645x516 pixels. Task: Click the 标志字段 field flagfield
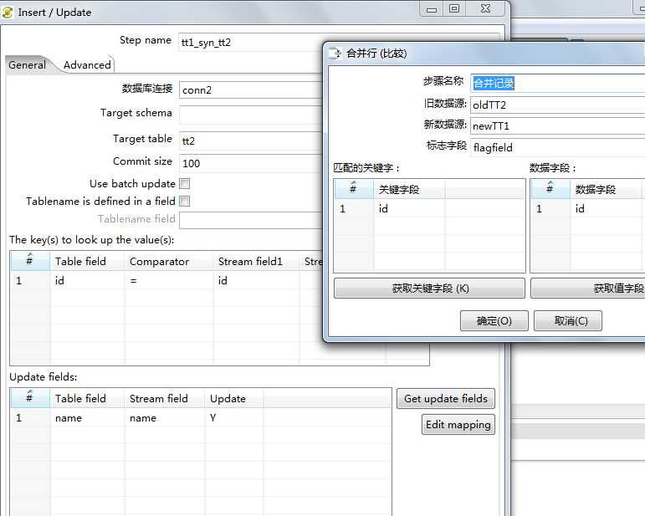pyautogui.click(x=558, y=147)
